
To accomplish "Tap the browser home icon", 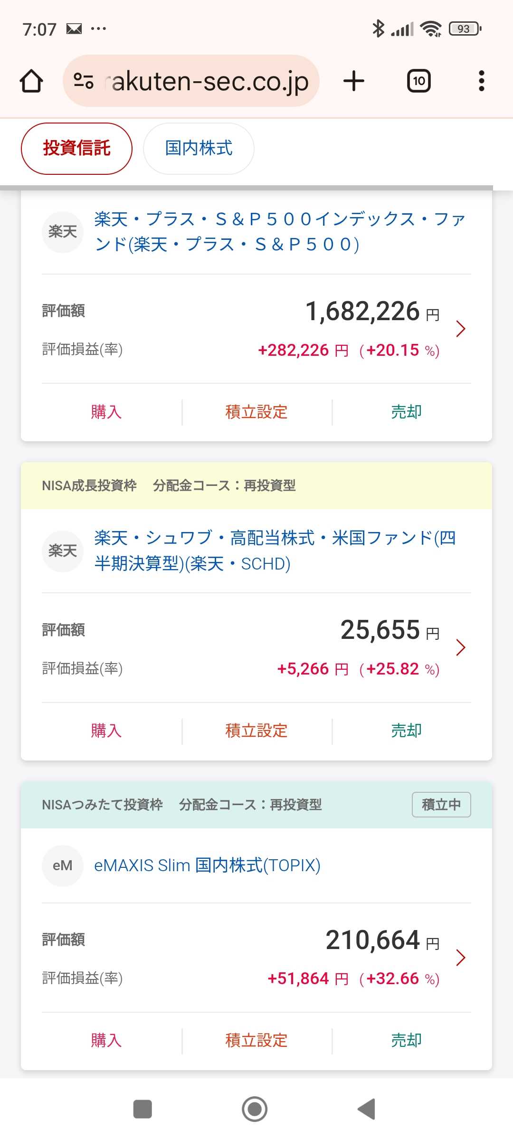I will (x=31, y=81).
